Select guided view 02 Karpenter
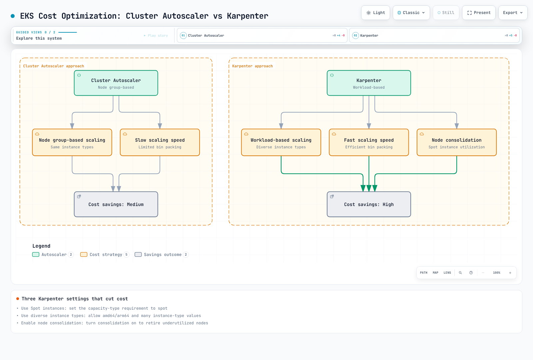Image resolution: width=533 pixels, height=360 pixels. click(434, 35)
